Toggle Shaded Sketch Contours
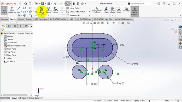Viewport: 182px width, 102px height. pyautogui.click(x=135, y=11)
